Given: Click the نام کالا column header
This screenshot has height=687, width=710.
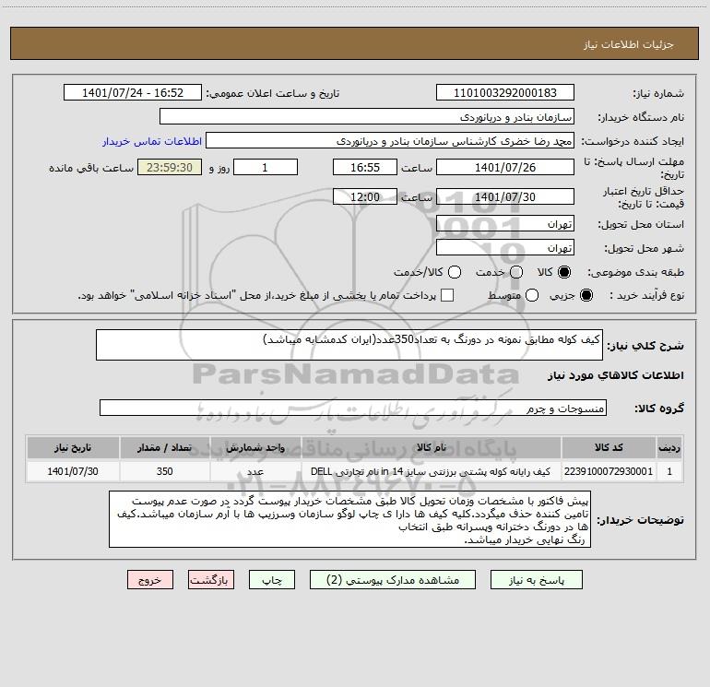Looking at the screenshot, I should [432, 447].
